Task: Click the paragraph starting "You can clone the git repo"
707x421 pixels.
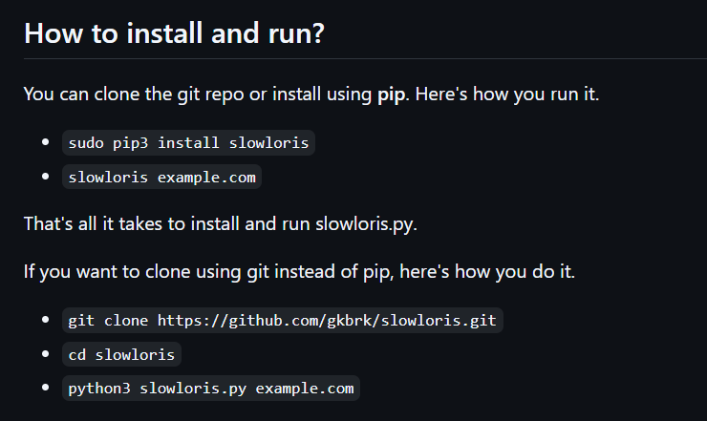Action: pyautogui.click(x=311, y=95)
